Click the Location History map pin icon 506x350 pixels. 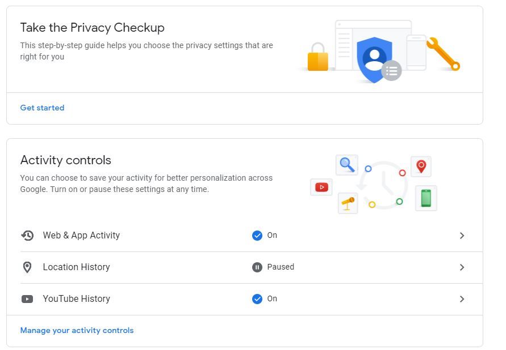tap(28, 267)
